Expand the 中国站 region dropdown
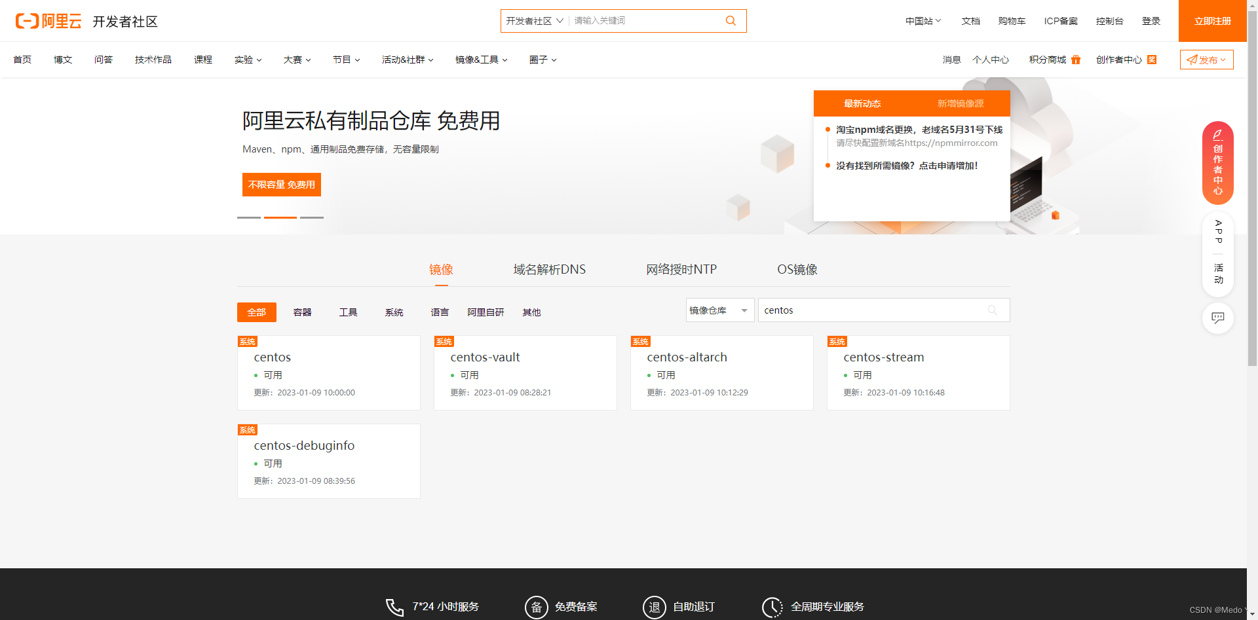Screen dimensions: 1258x620 coord(923,21)
